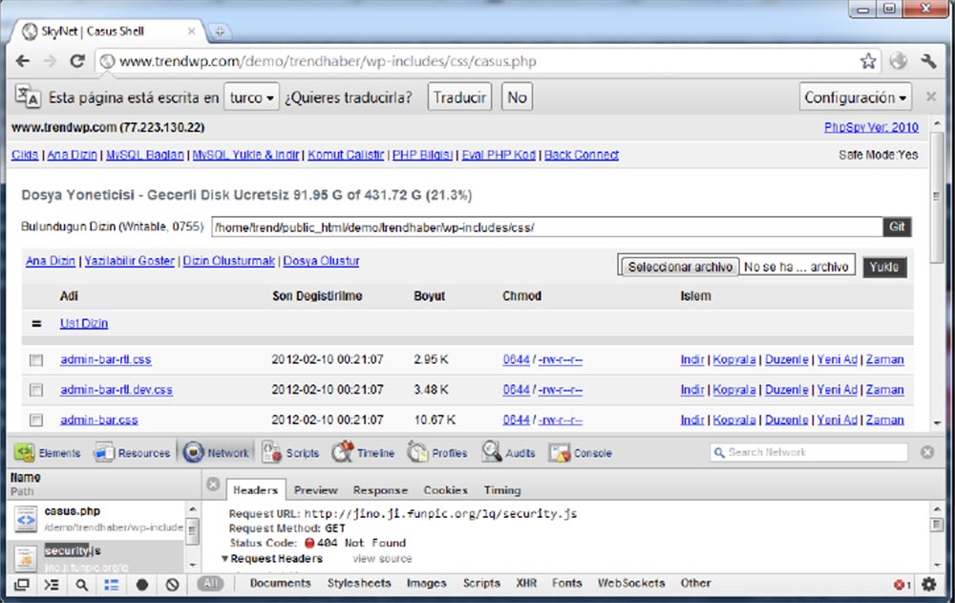Show the Console panel

tap(581, 453)
